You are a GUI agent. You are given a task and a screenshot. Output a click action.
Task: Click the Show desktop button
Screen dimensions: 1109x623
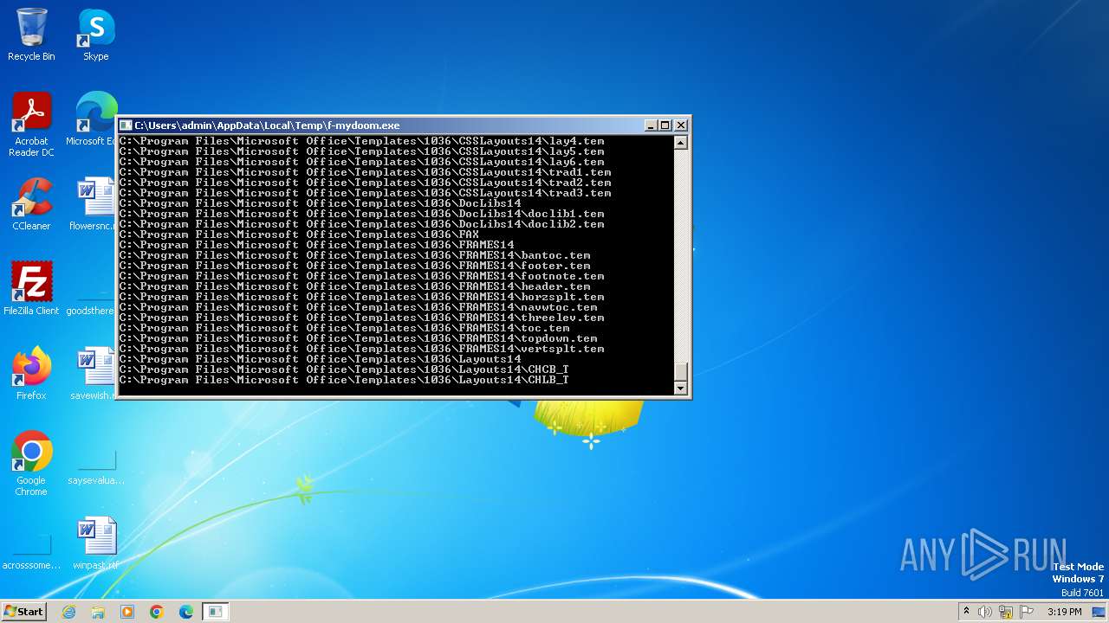click(1100, 612)
